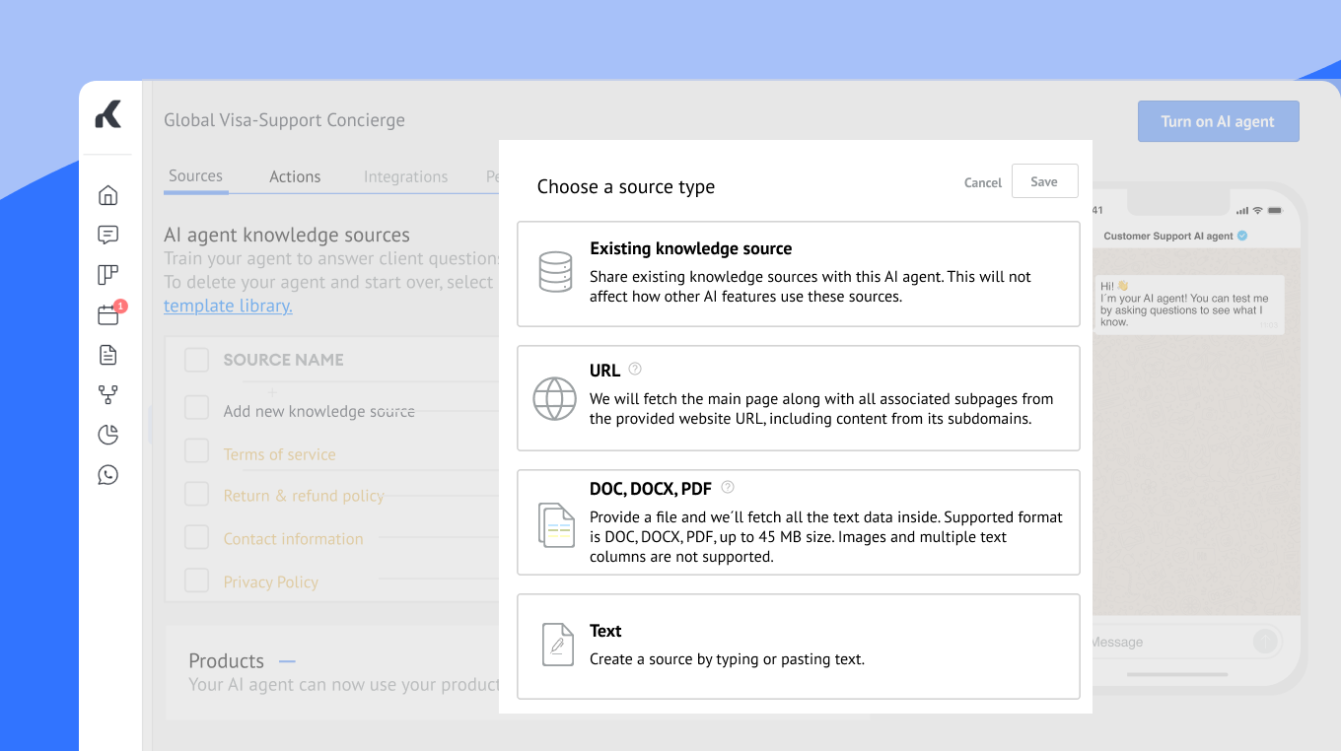Image resolution: width=1341 pixels, height=751 pixels.
Task: Open the WhatsApp icon in sidebar
Action: click(108, 475)
